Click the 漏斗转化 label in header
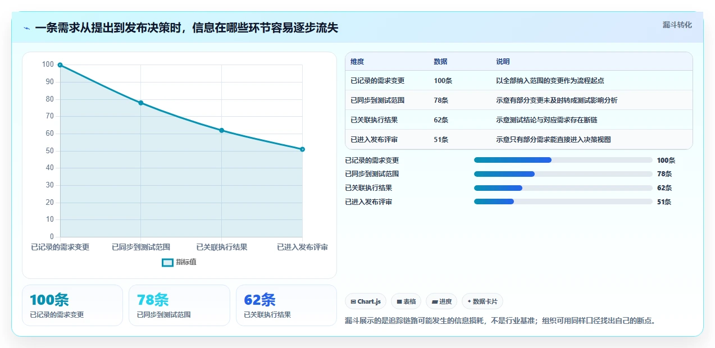715x348 pixels. pyautogui.click(x=677, y=25)
